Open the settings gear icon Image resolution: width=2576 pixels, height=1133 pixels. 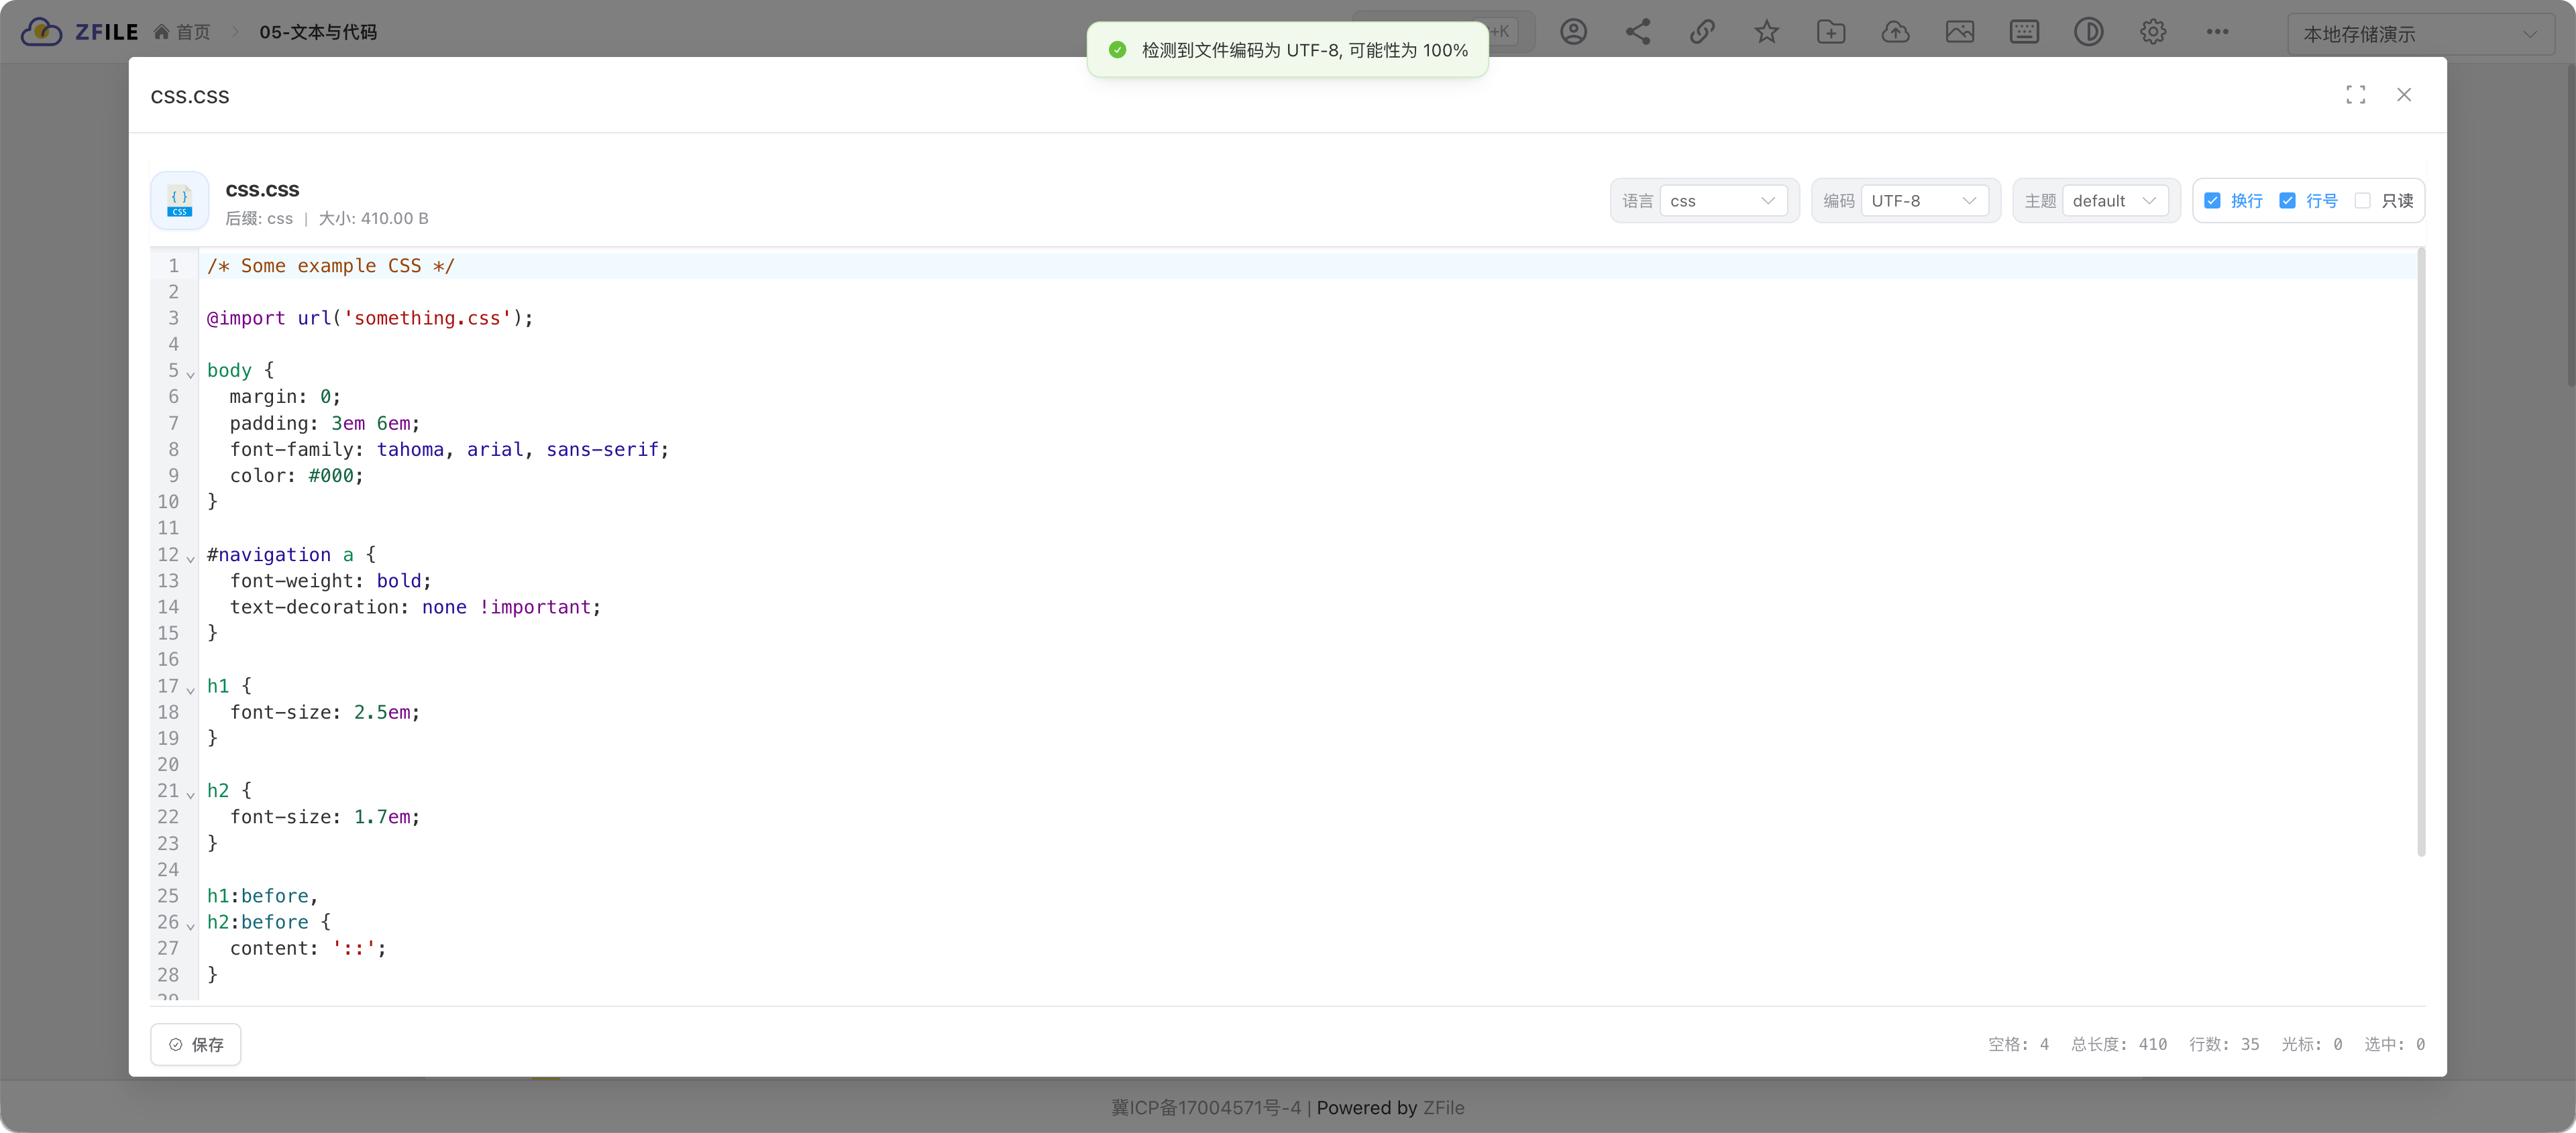[2153, 32]
